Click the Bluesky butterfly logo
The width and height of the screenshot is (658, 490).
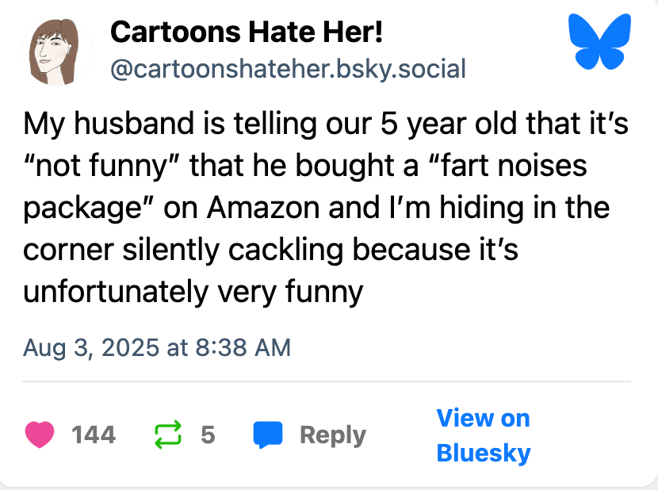tap(600, 40)
